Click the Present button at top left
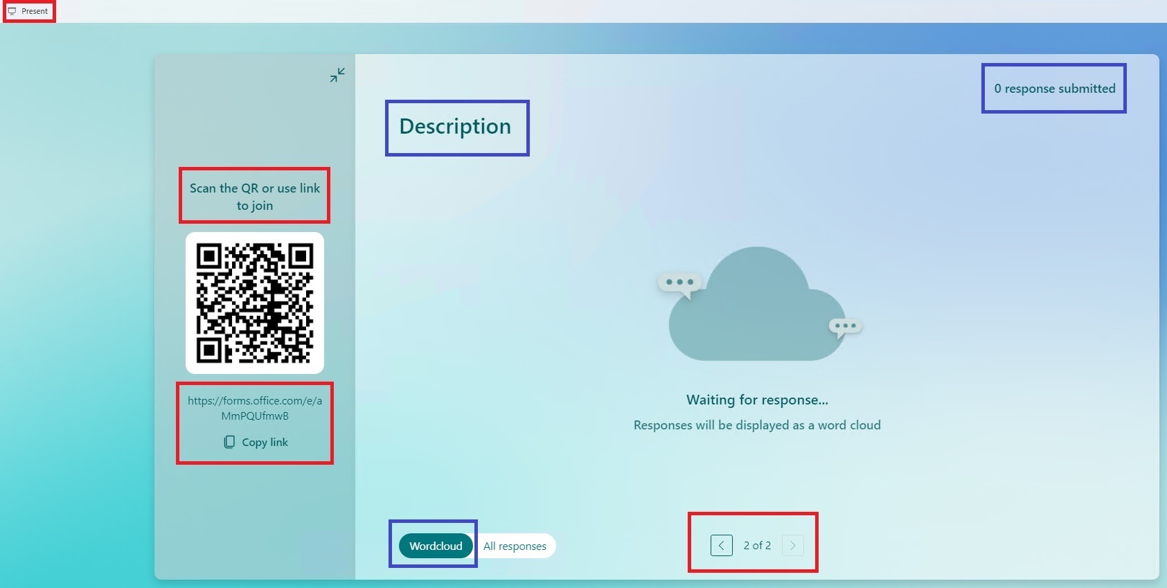The height and width of the screenshot is (588, 1167). (28, 11)
